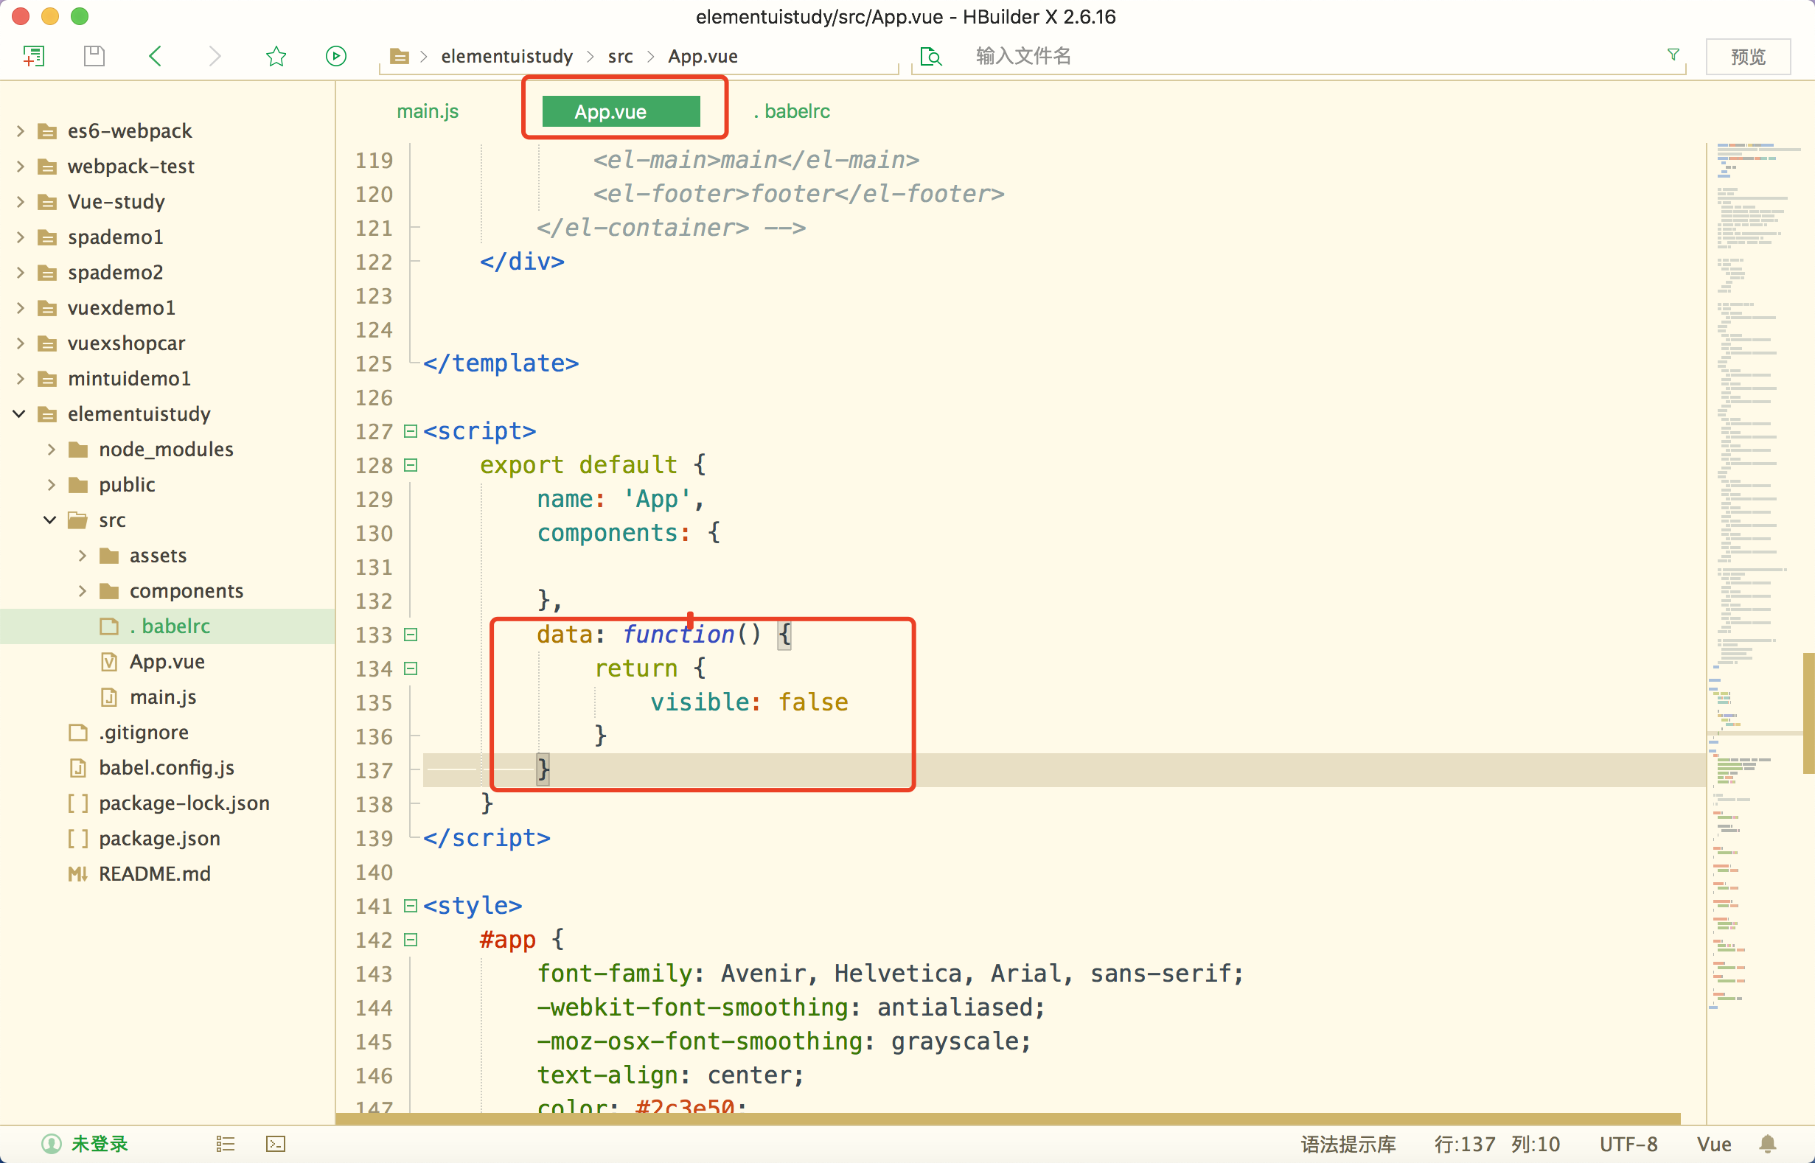Screen dimensions: 1815x1163
Task: Click the run play icon
Action: click(336, 56)
